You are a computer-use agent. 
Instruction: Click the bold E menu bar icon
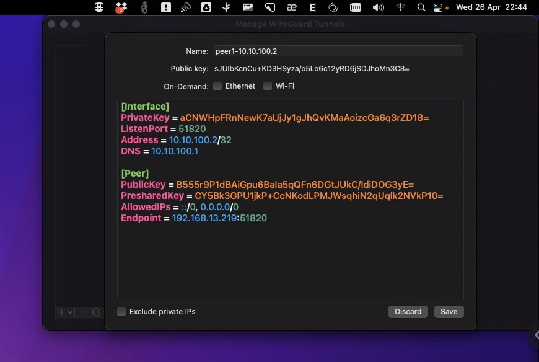click(x=312, y=7)
